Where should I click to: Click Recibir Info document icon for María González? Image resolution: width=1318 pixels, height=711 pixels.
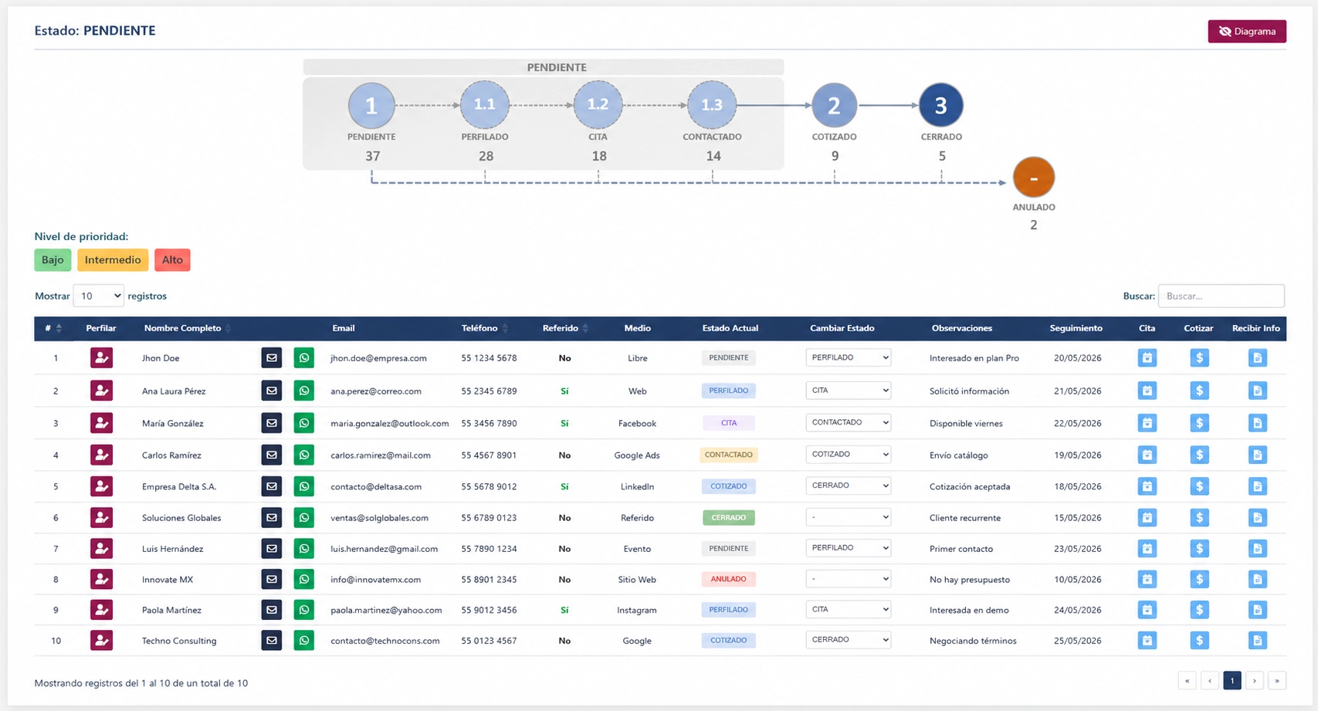coord(1258,423)
